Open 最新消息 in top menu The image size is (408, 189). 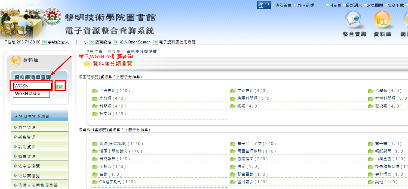pos(354,5)
